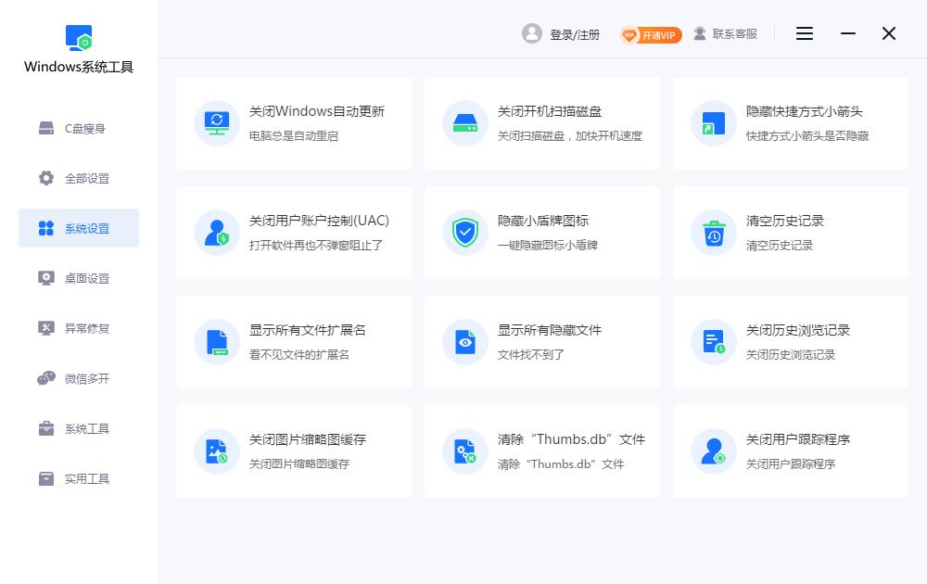Click the 关闭Windows自动更新 monitor refresh icon
Screen dimensions: 927x584
click(217, 123)
